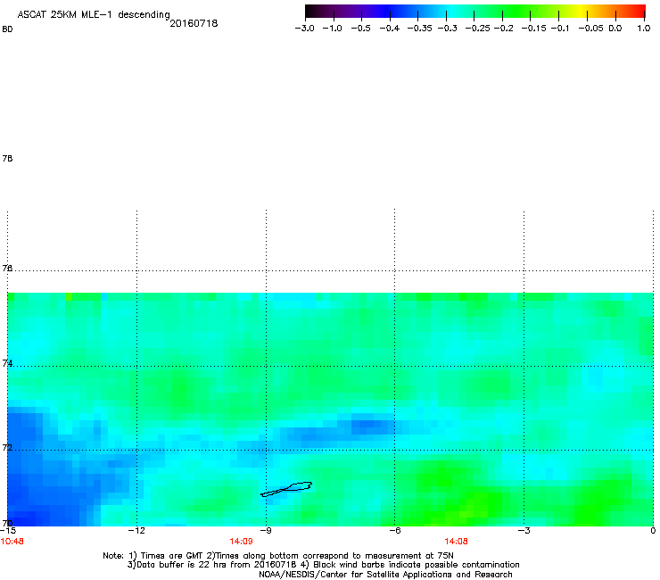Select the date label 20160718
This screenshot has width=660, height=580.
coord(194,23)
